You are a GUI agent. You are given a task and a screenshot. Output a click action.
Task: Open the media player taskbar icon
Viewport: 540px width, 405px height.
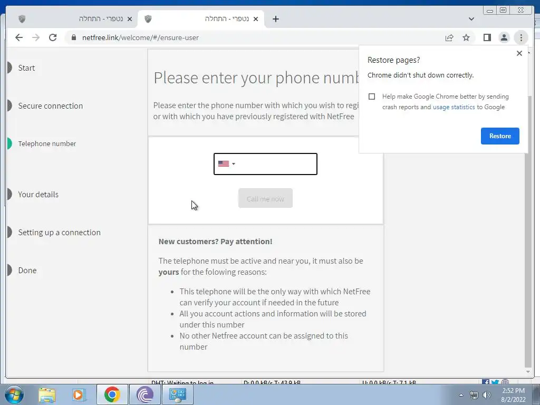click(x=79, y=394)
